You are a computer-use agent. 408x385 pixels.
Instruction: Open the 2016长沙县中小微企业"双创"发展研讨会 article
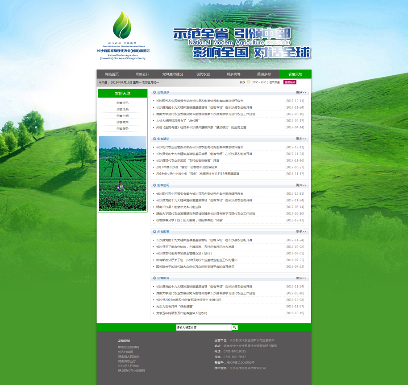coord(198,174)
